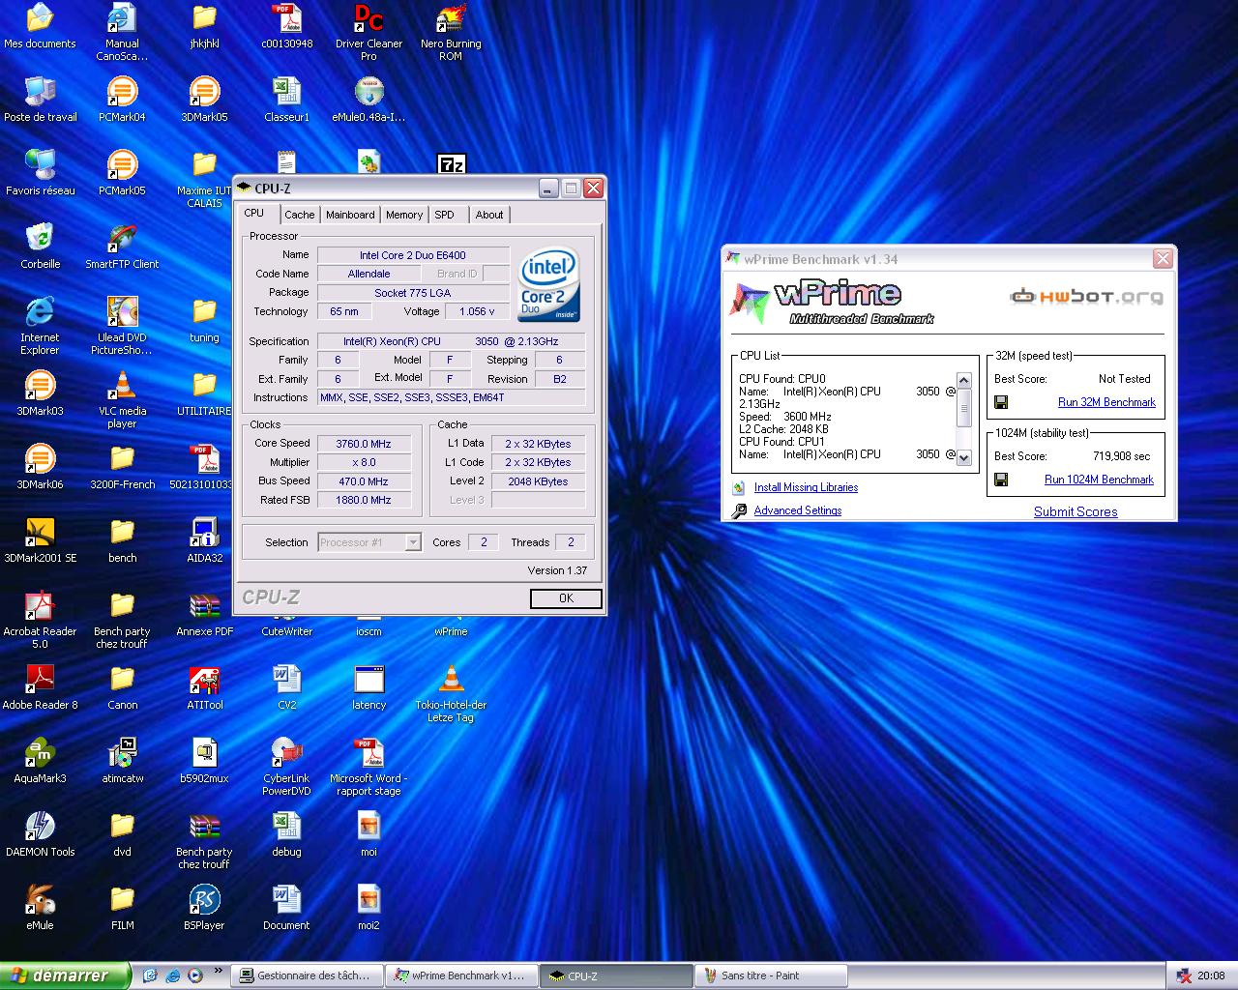This screenshot has width=1238, height=990.
Task: Click the Socket 775 LGA package value
Action: tap(413, 293)
